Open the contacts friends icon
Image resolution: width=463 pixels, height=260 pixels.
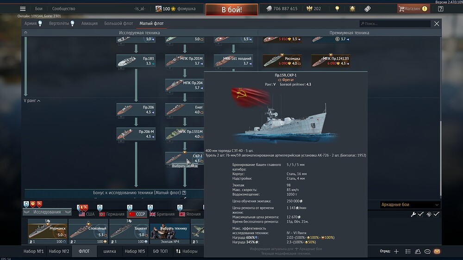click(x=418, y=251)
